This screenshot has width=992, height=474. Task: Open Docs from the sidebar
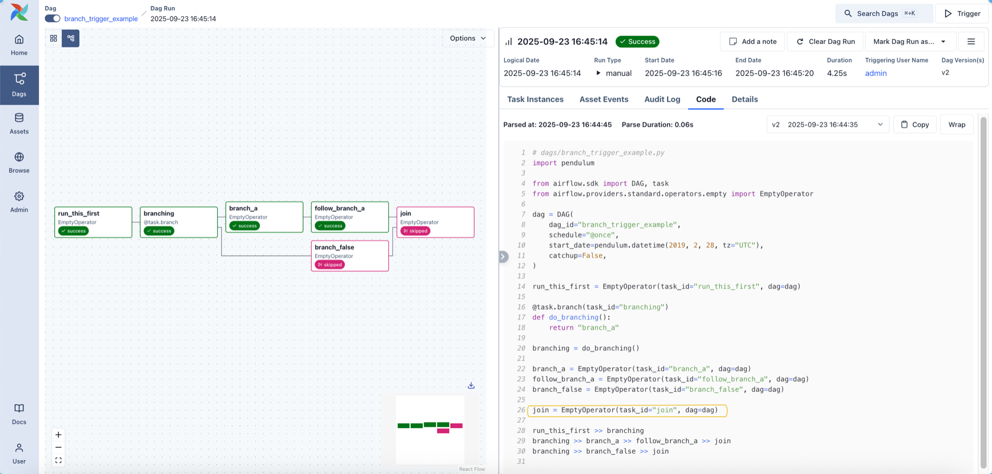click(19, 414)
